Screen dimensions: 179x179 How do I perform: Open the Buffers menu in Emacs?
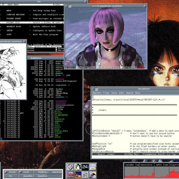pyautogui.click(x=97, y=93)
